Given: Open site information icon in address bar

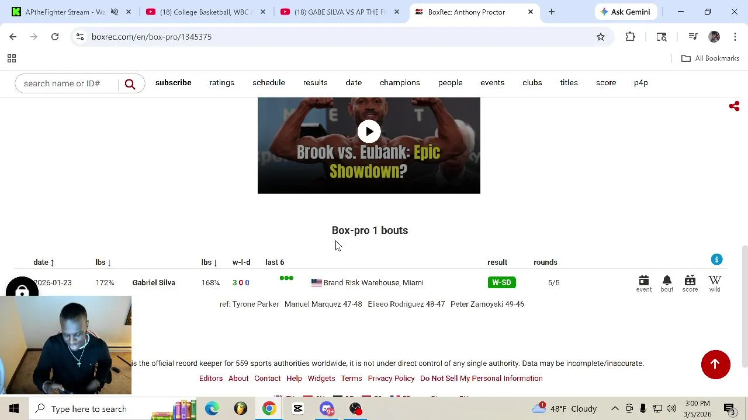Looking at the screenshot, I should click(x=80, y=37).
